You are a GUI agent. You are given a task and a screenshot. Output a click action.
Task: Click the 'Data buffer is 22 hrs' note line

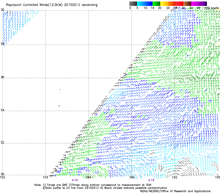(x=105, y=188)
